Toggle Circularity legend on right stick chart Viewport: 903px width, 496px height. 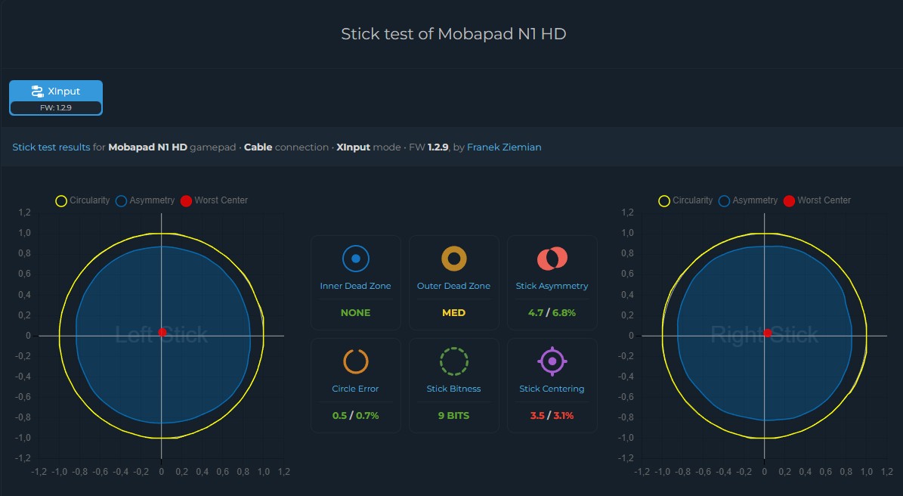tap(685, 200)
